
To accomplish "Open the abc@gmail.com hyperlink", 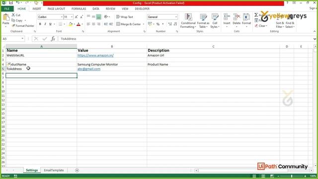I will click(89, 69).
